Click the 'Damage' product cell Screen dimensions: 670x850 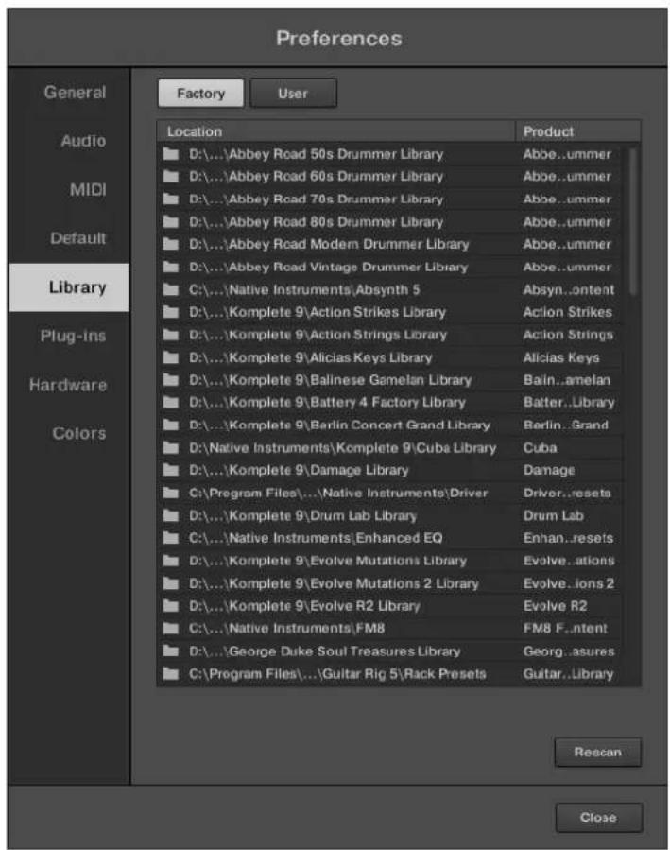pyautogui.click(x=549, y=471)
